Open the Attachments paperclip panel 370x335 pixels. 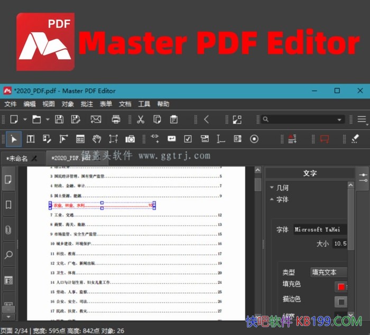[8, 230]
